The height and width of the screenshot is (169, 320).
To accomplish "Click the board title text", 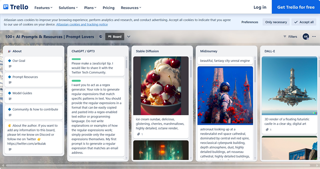I will click(50, 37).
